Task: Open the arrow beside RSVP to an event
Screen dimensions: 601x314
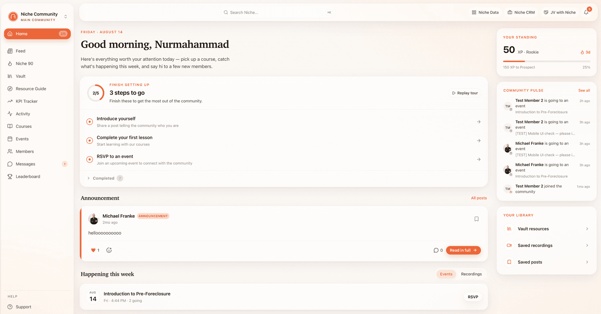Action: click(479, 159)
